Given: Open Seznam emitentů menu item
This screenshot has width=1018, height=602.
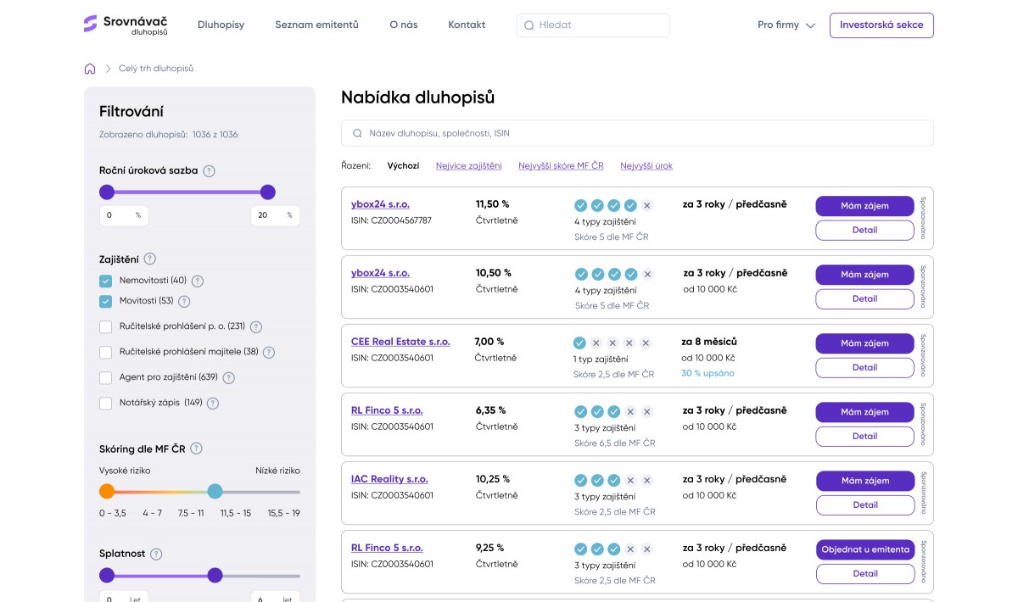Looking at the screenshot, I should click(x=316, y=25).
